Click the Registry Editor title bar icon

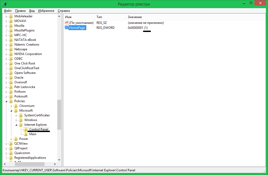(4, 4)
